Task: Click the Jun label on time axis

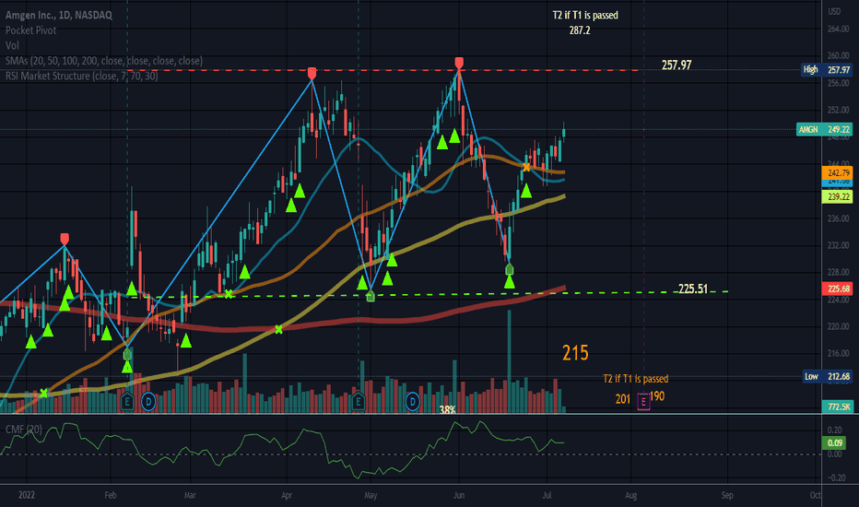Action: pos(459,495)
